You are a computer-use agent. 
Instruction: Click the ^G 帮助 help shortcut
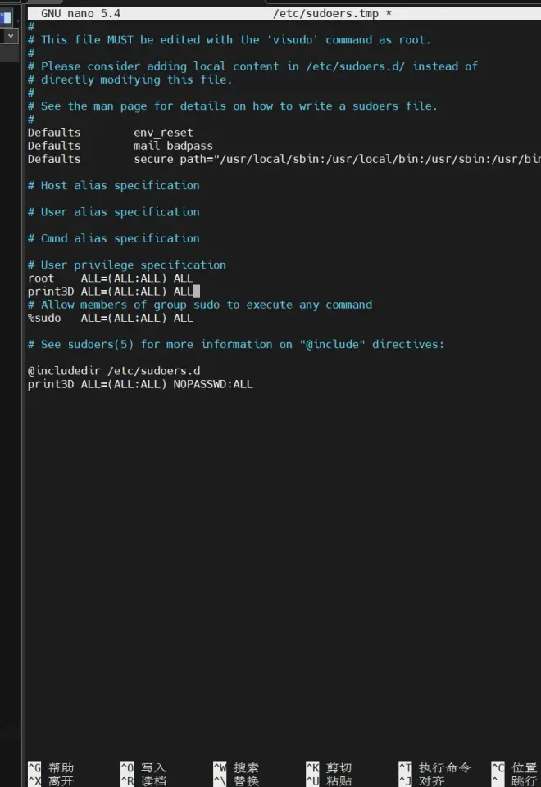pos(51,767)
